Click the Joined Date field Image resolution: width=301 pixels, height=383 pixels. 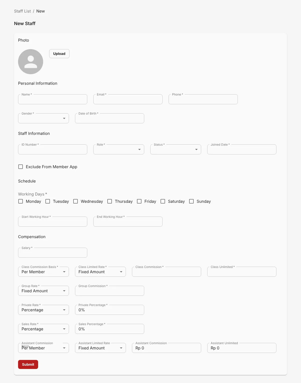(x=242, y=149)
